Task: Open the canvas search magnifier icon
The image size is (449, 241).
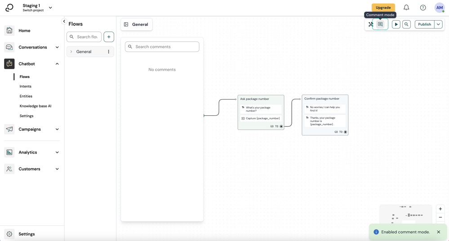Action: coord(406,24)
